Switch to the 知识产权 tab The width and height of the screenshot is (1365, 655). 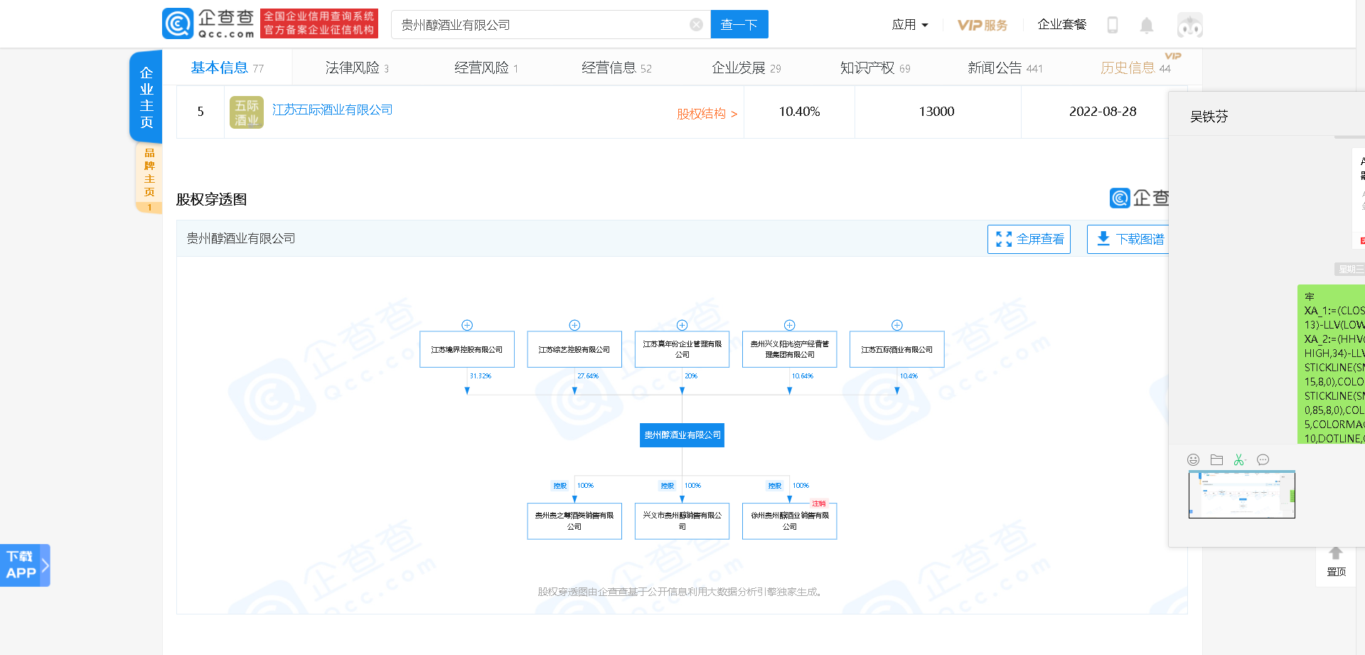875,68
